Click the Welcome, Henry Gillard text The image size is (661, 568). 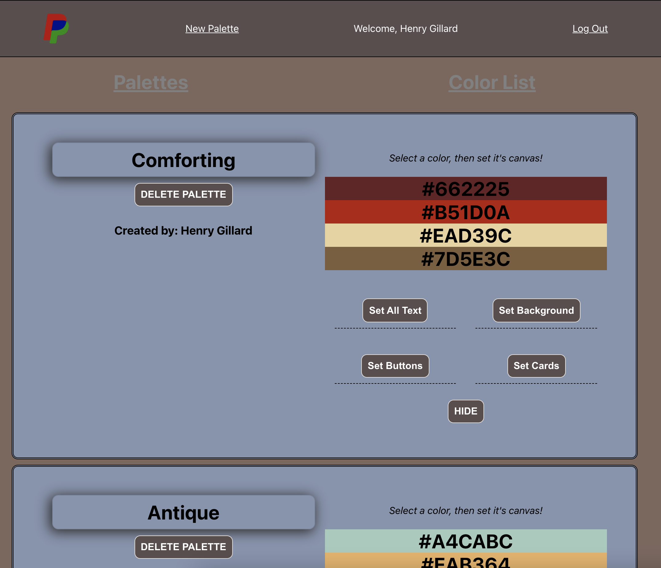tap(405, 29)
